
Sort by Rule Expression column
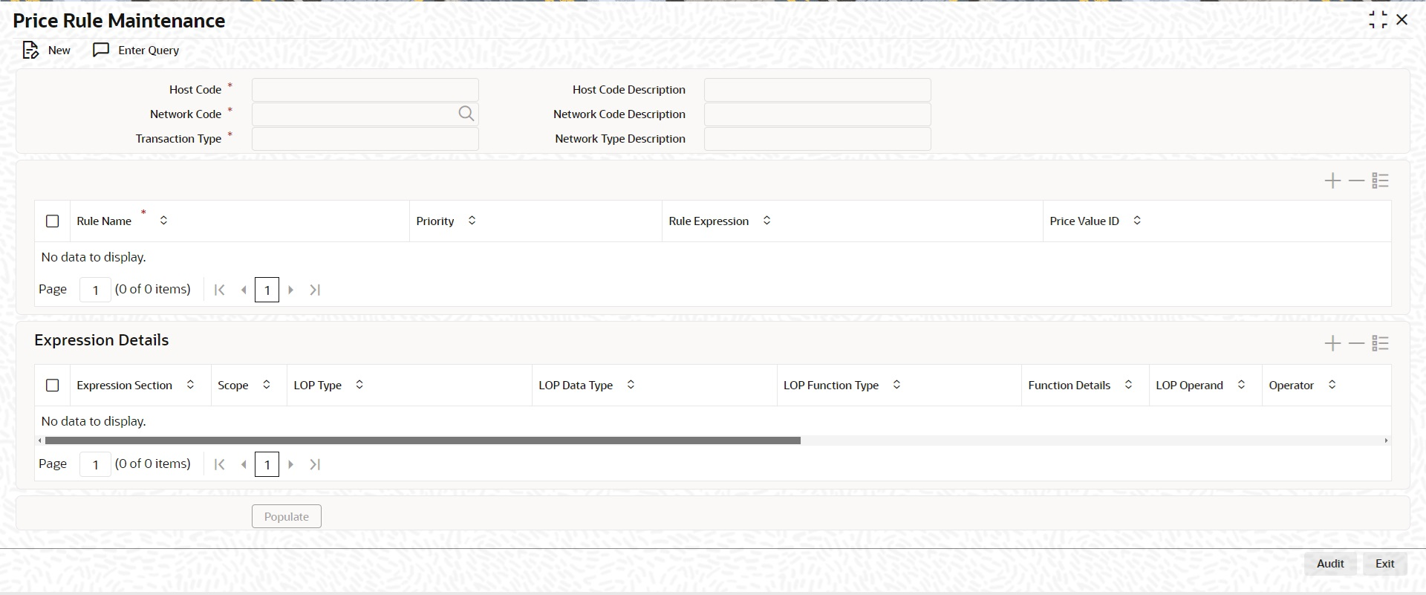click(766, 221)
